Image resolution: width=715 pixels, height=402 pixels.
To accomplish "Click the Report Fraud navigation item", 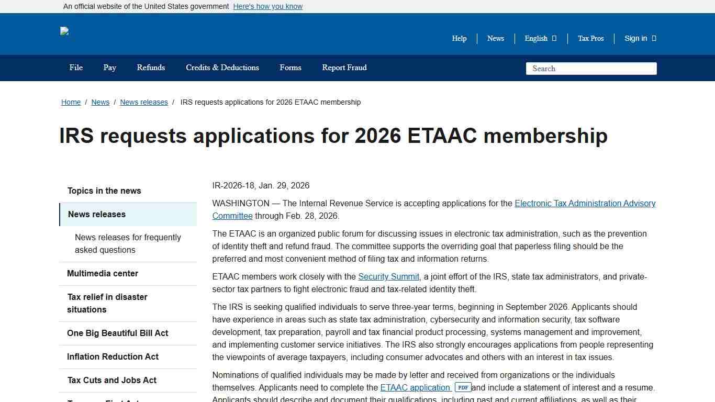I will point(344,68).
